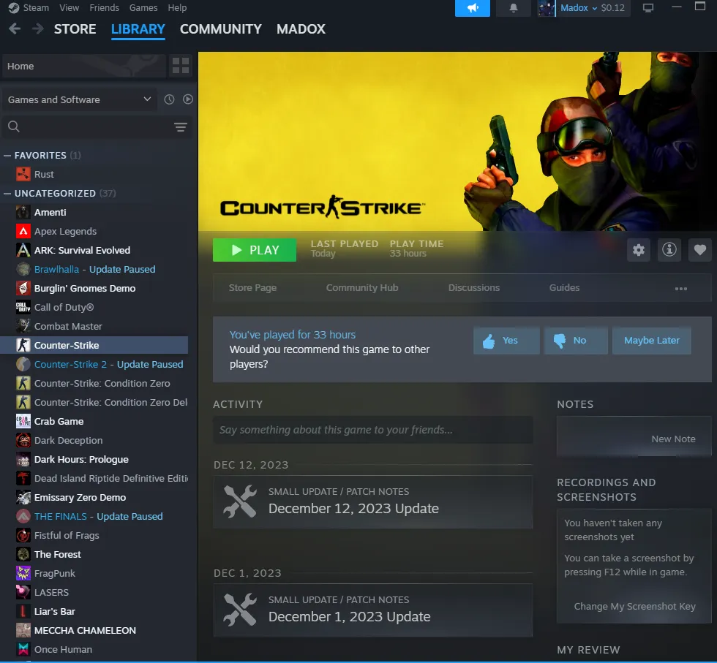Collapse the Uncategorized category

(x=7, y=193)
